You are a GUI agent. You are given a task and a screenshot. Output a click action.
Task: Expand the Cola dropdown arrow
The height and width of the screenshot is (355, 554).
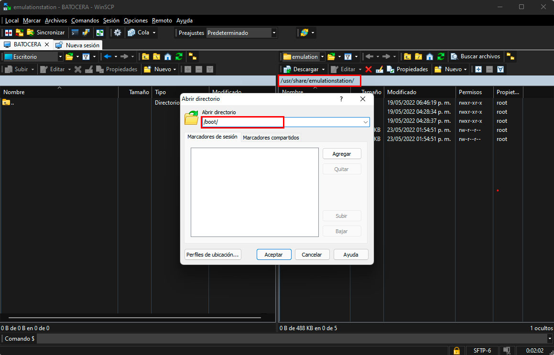pyautogui.click(x=154, y=32)
